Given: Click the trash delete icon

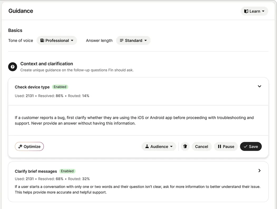Looking at the screenshot, I should pos(185,146).
